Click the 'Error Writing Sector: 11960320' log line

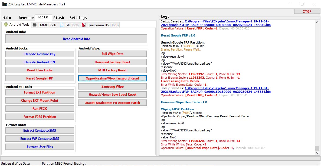coord(200,141)
